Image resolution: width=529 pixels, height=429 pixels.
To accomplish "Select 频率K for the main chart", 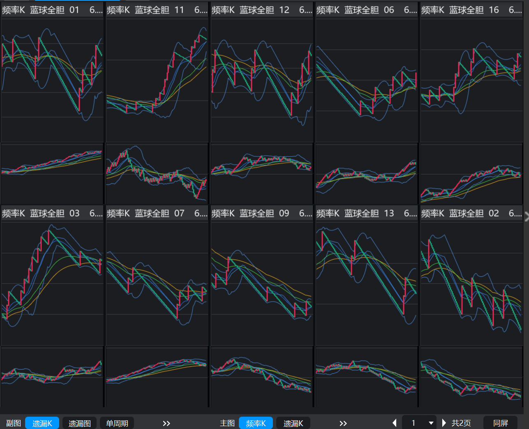I will click(x=256, y=423).
